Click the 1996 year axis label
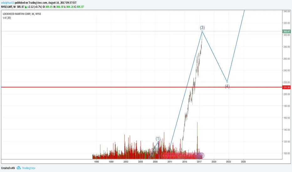Image resolution: width=292 pixels, height=172 pixels. tap(96, 162)
